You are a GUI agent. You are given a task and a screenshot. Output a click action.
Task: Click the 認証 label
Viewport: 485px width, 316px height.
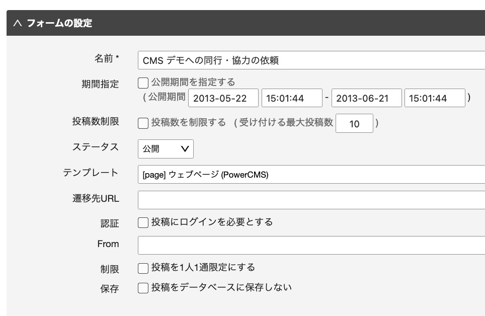pos(110,223)
